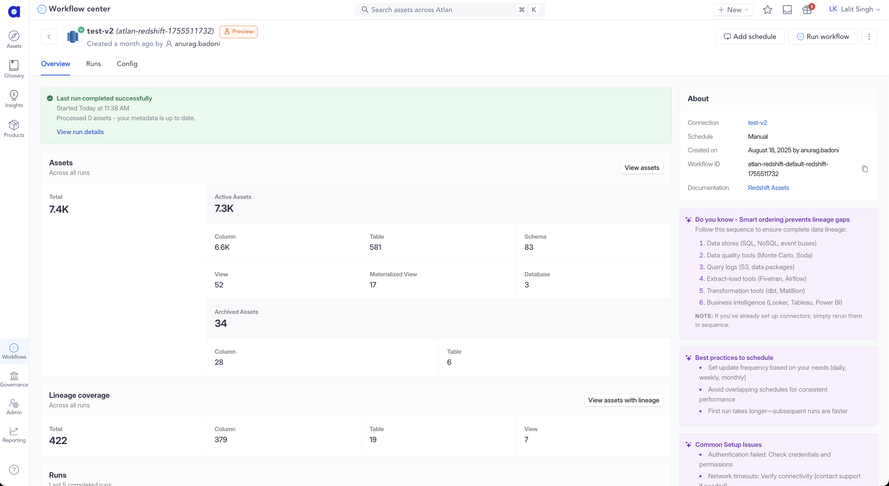Screen dimensions: 889x486
Task: Click the back arrow button
Action: pyautogui.click(x=49, y=36)
